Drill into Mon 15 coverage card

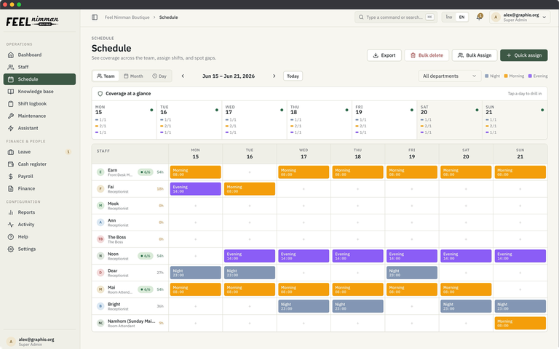(x=124, y=120)
